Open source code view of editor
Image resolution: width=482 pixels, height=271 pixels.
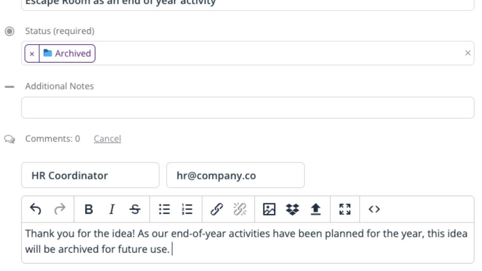(x=374, y=209)
